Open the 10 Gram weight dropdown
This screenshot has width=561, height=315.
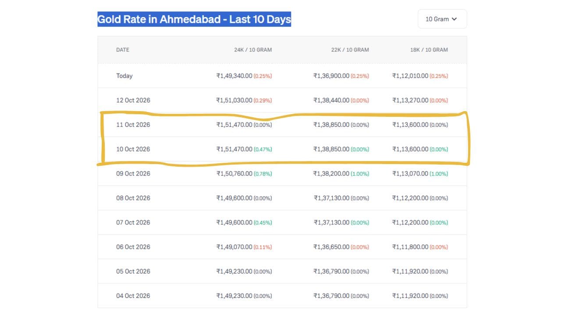click(442, 19)
